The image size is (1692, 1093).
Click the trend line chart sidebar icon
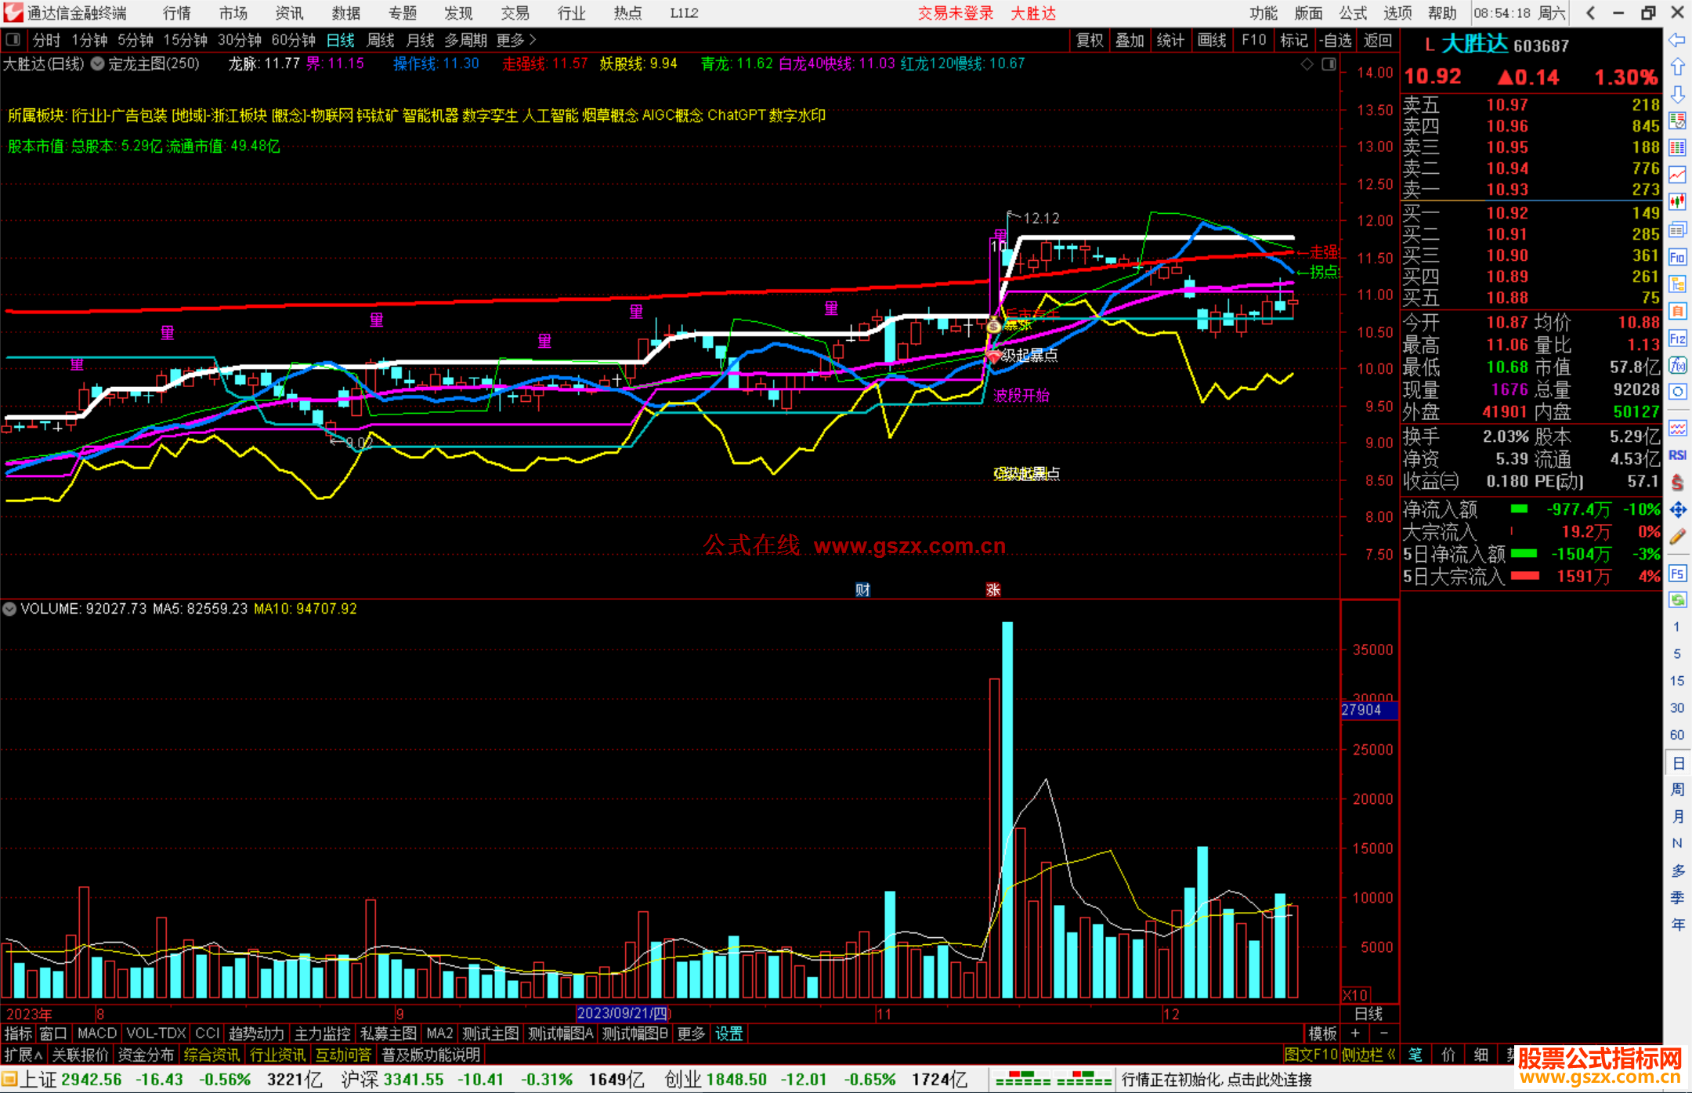click(1677, 174)
